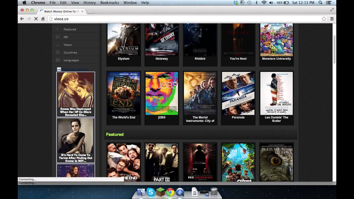This screenshot has height=199, width=354.
Task: Click the Place your ad here link
Action: [75, 69]
